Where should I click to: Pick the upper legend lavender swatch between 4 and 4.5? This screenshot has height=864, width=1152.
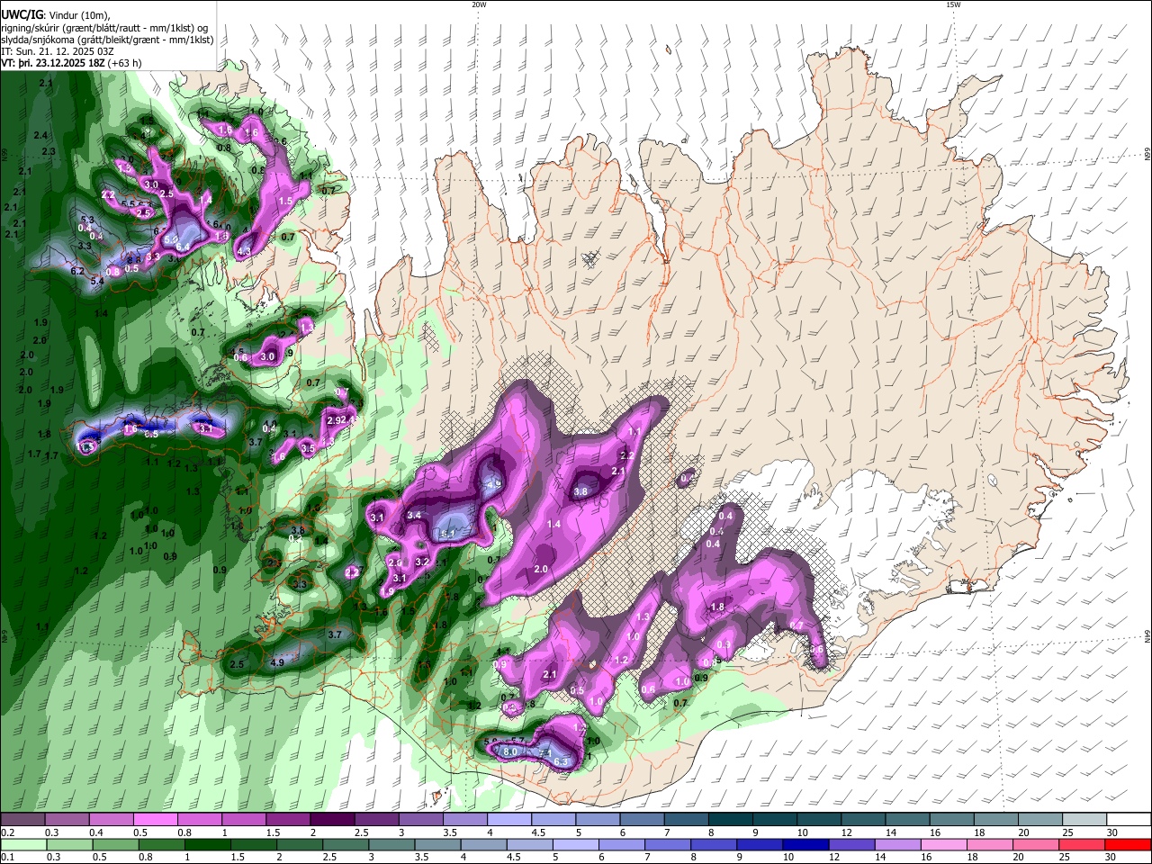(508, 820)
